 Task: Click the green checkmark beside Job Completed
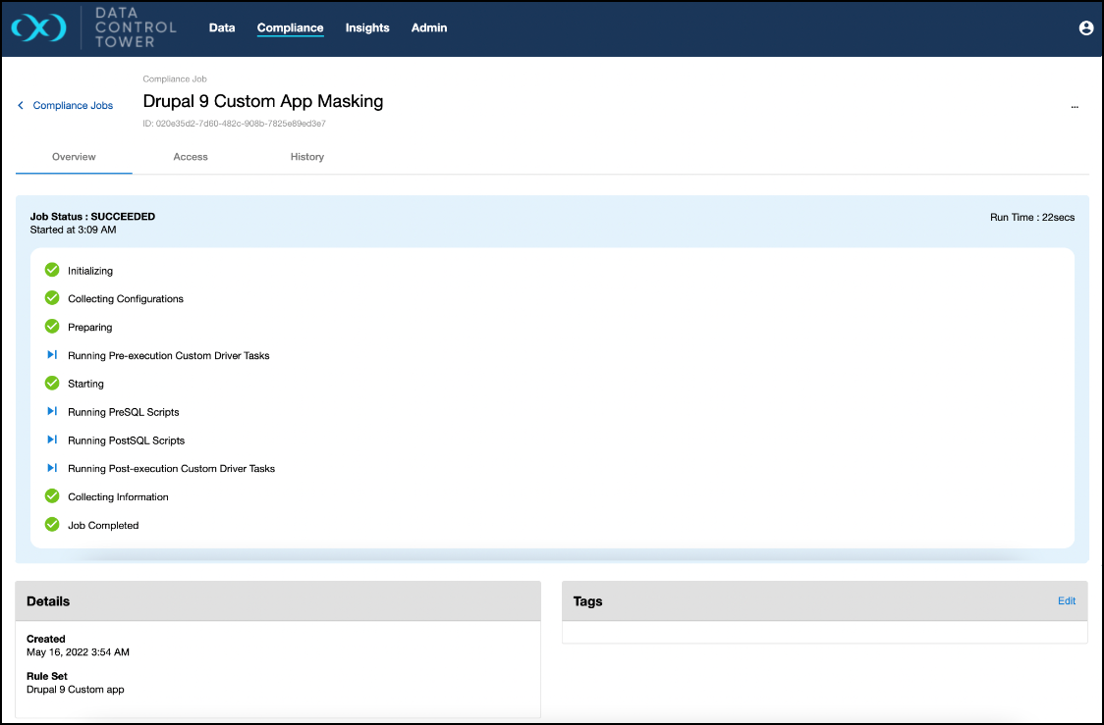click(x=52, y=525)
